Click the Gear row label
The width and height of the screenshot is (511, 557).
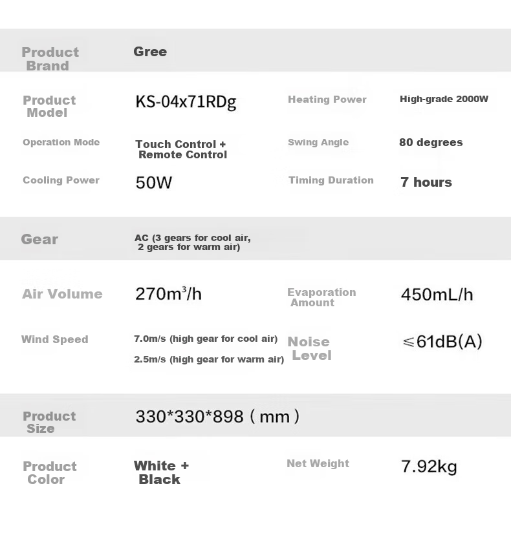point(39,240)
